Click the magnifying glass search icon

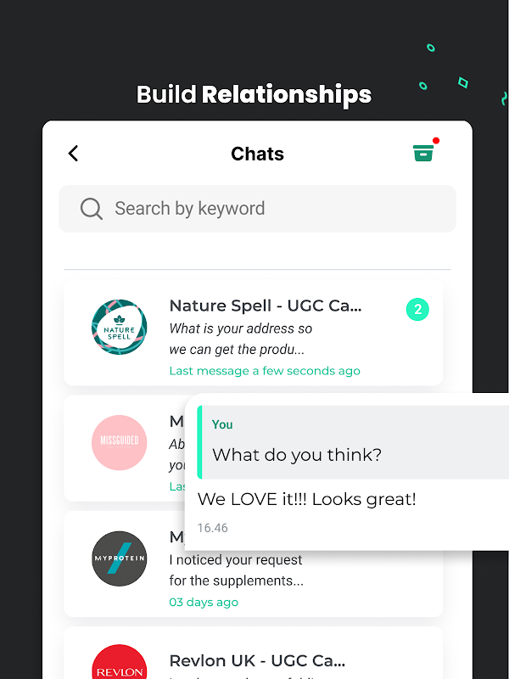coord(92,209)
